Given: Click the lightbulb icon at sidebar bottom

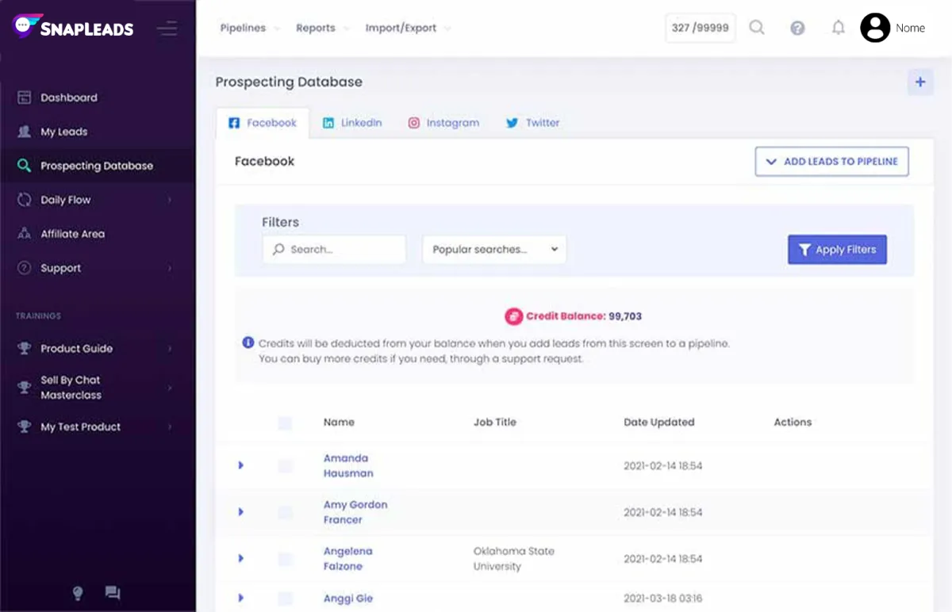Looking at the screenshot, I should point(78,592).
